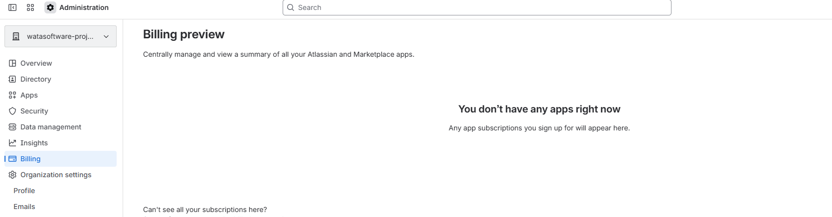
Task: Click the magnifying glass search icon
Action: pos(291,7)
